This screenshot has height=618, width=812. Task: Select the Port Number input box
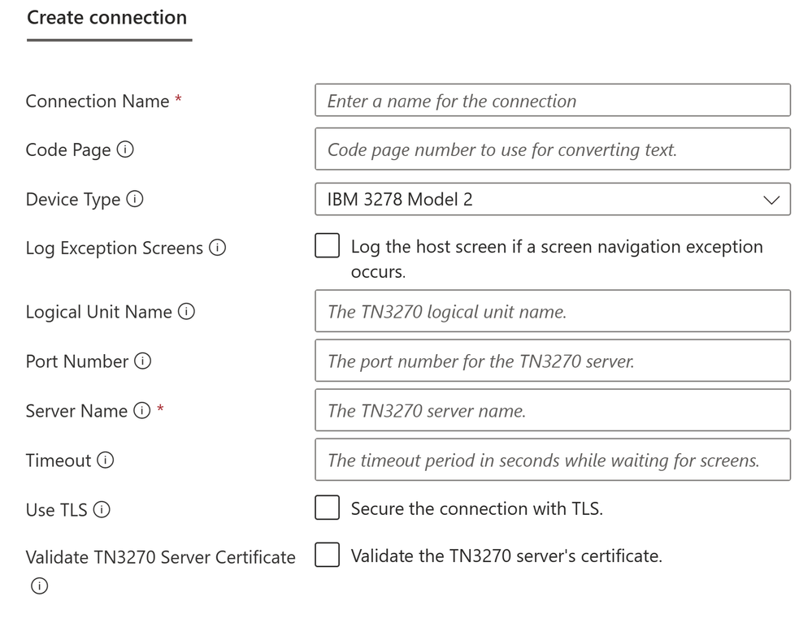point(553,361)
